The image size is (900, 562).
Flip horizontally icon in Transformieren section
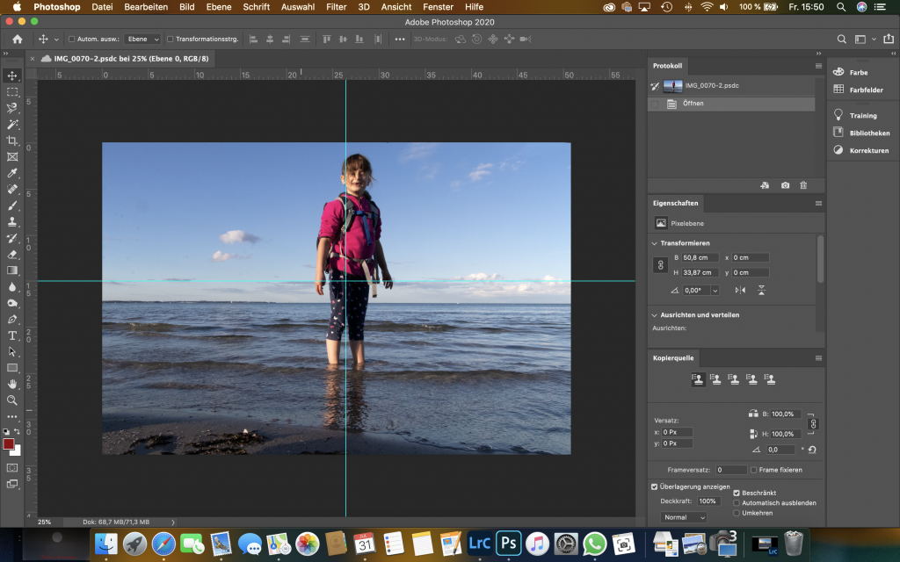(740, 290)
